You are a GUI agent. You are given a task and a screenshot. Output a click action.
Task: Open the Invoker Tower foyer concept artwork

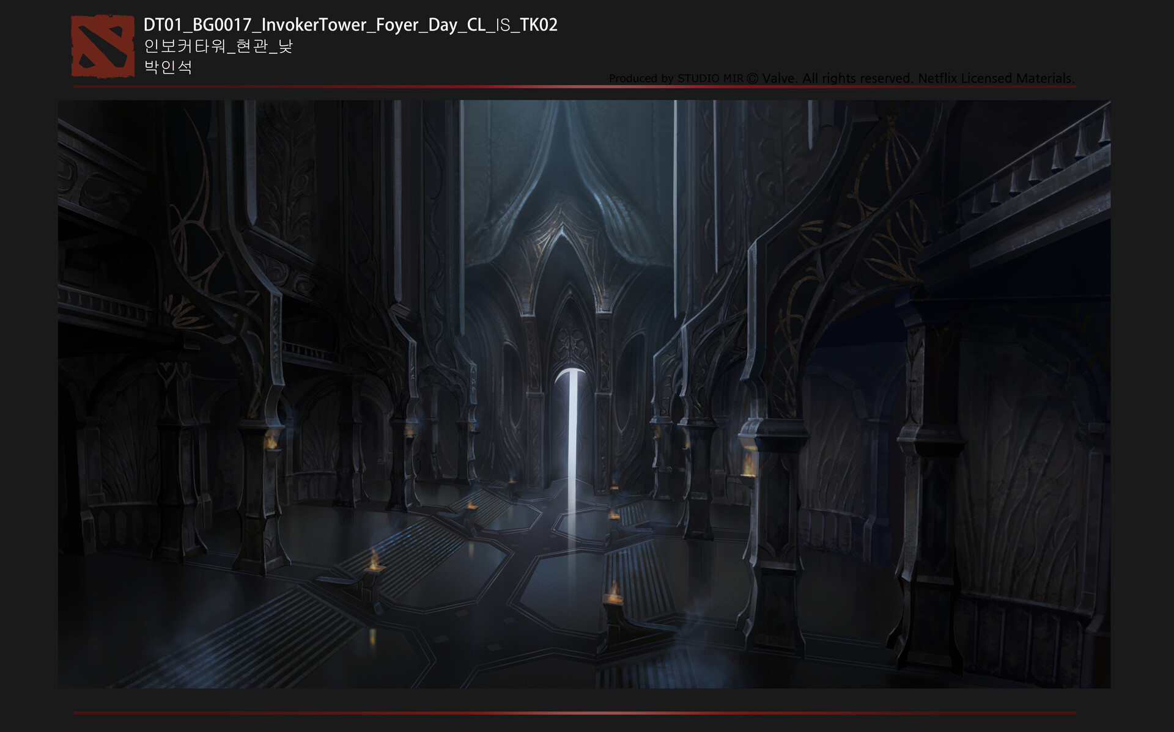click(x=584, y=394)
